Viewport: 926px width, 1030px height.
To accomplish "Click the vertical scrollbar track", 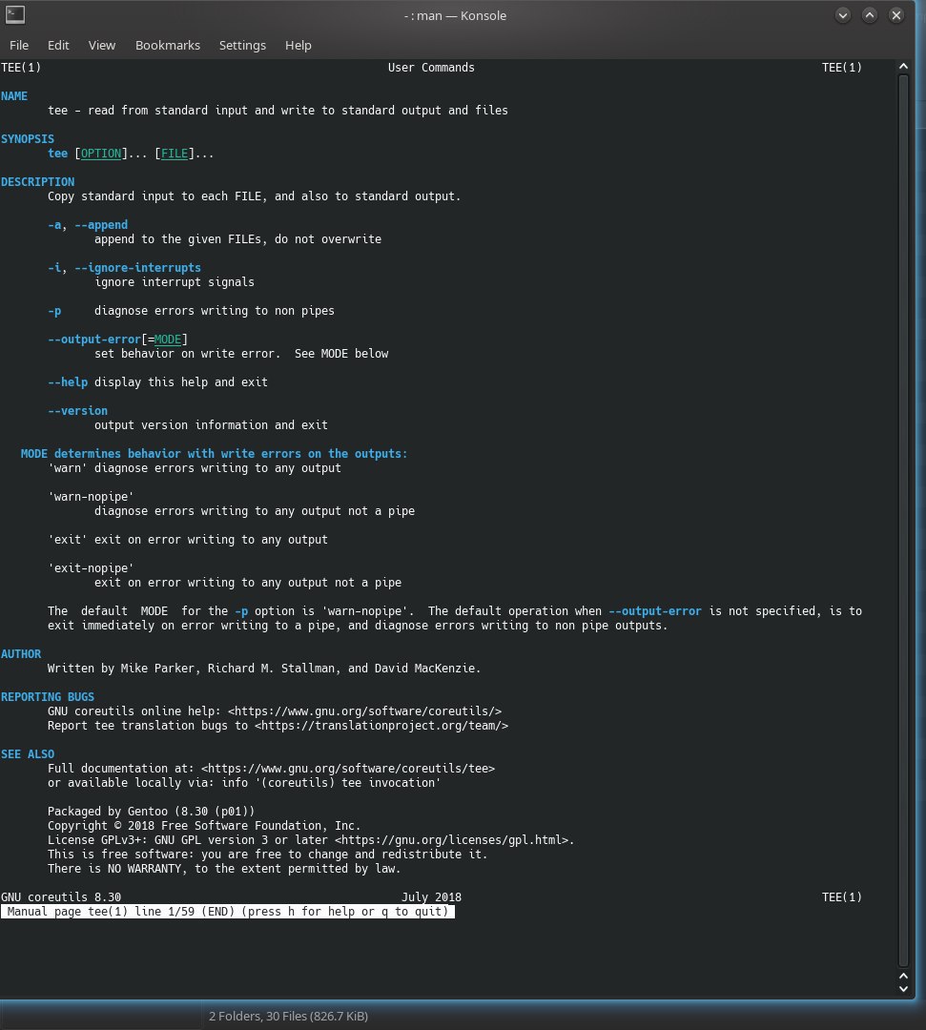I will click(904, 523).
